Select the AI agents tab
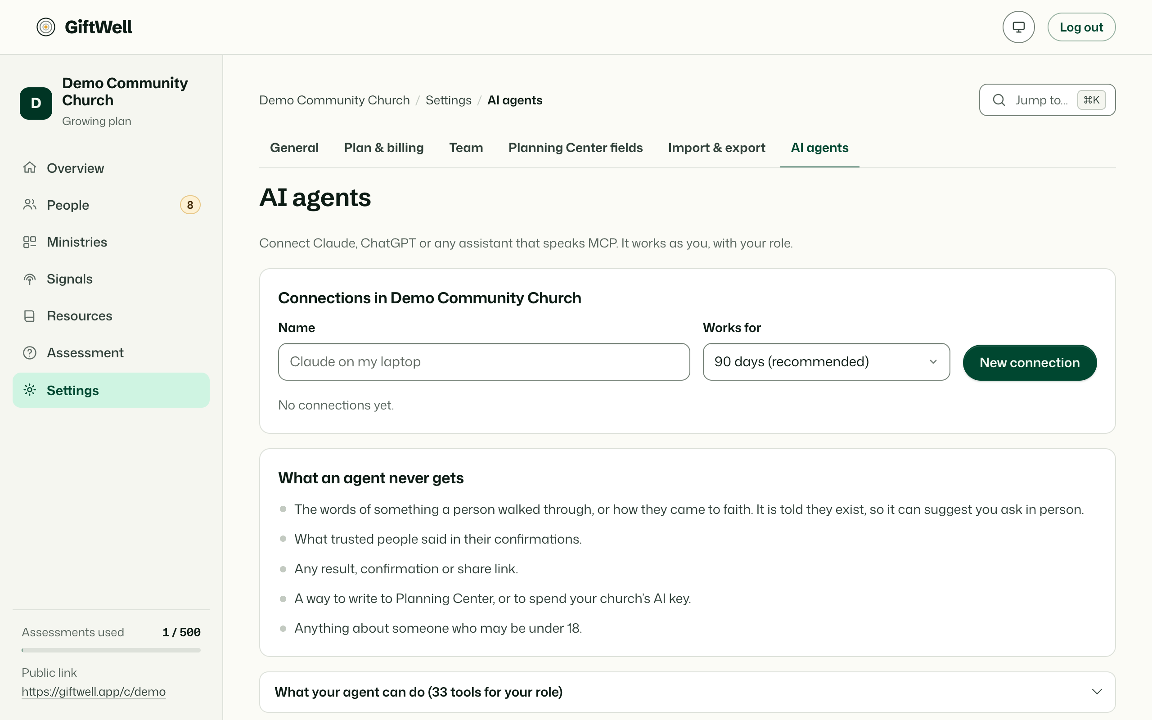Screen dimensions: 1152x720 pyautogui.click(x=819, y=148)
